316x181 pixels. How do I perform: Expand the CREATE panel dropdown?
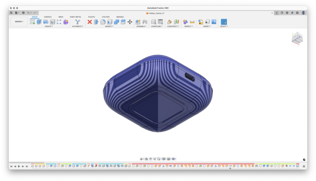click(49, 26)
